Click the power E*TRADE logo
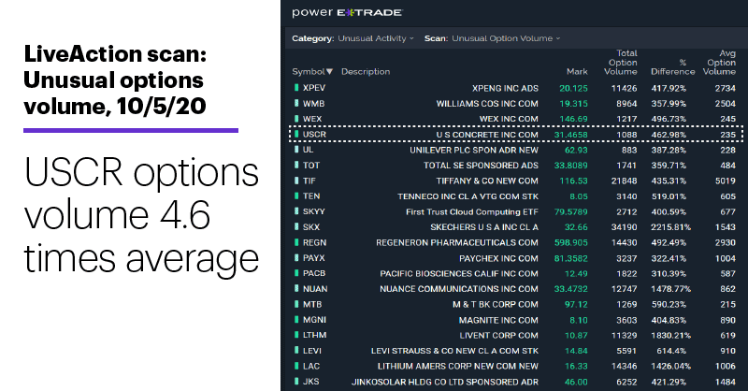The image size is (748, 391). click(x=347, y=13)
